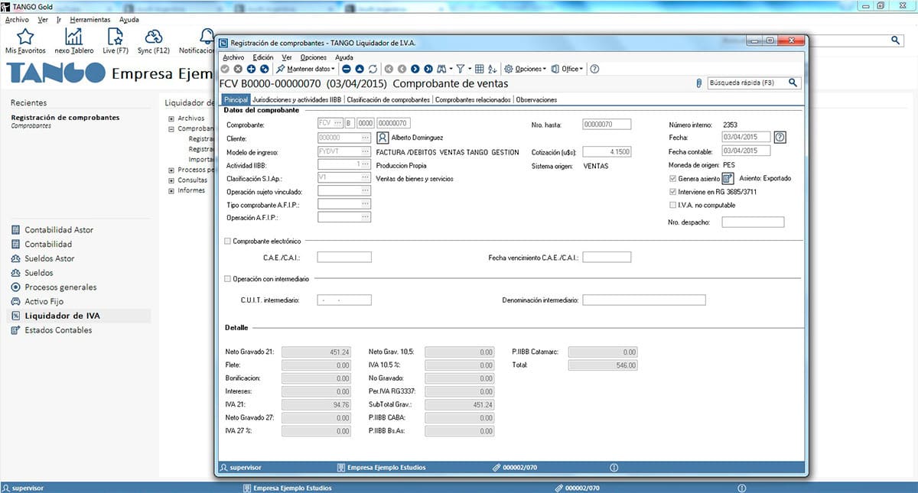Click the grayed confirm checkmark toolbar icon
The width and height of the screenshot is (918, 493).
pos(225,69)
